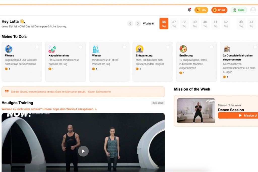Click the 'Woche 6' label
Screen dimensions: 258x172
(148, 23)
